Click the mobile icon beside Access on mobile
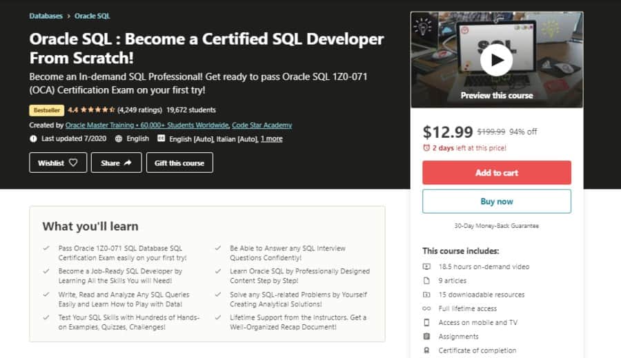 [426, 322]
